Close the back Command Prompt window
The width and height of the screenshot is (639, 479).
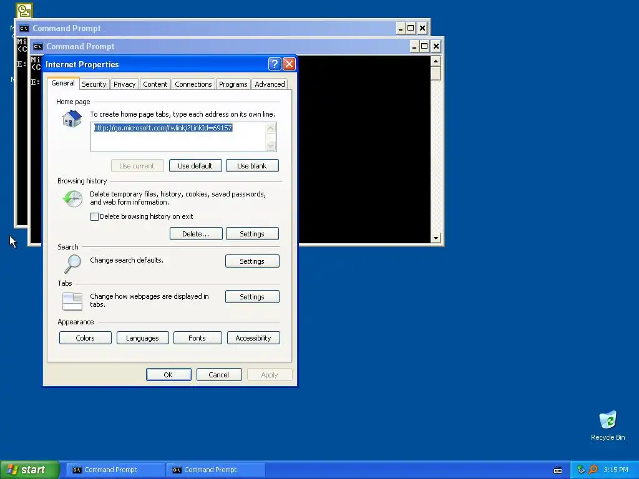(x=422, y=28)
